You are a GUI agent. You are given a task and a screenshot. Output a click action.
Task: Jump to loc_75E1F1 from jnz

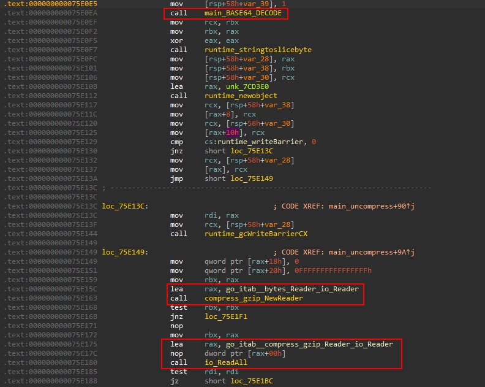(226, 316)
